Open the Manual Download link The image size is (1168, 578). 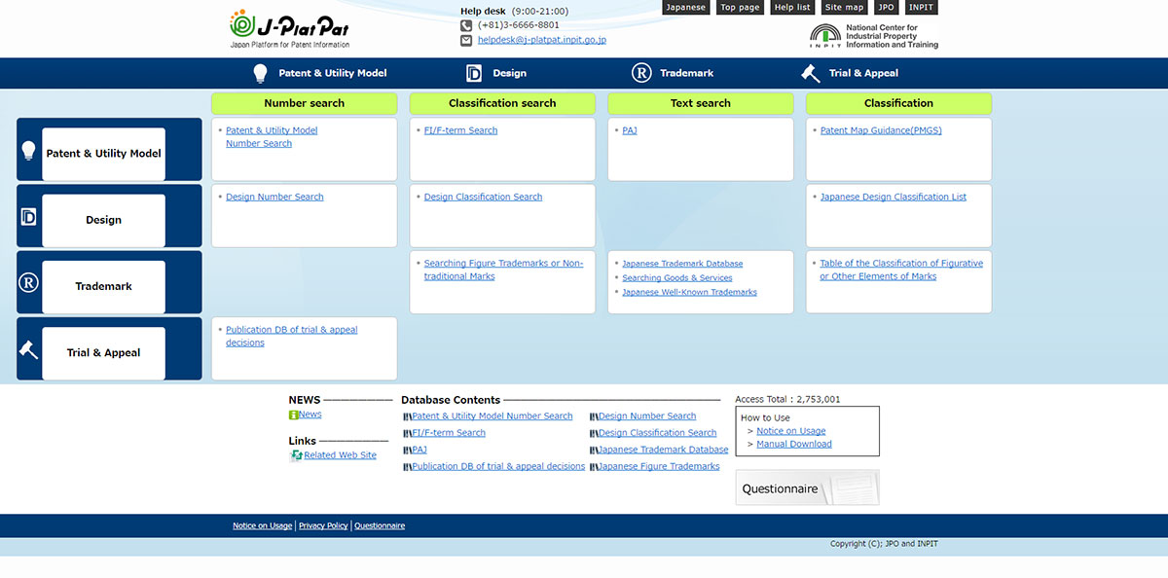(x=794, y=445)
